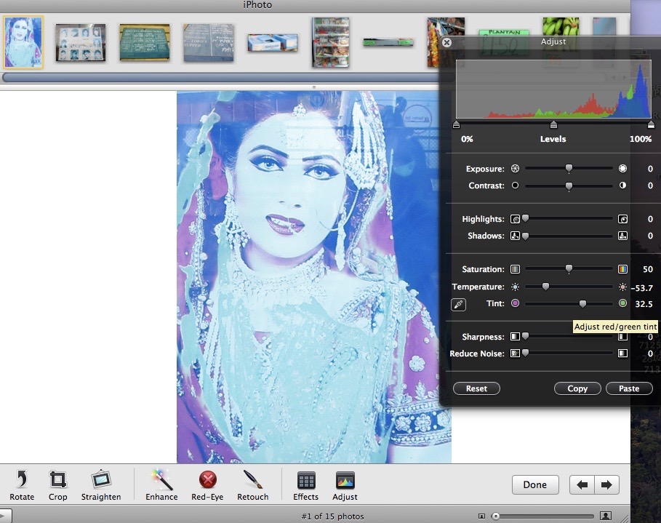
Task: Select the green chalkboard thumbnail
Action: click(144, 42)
